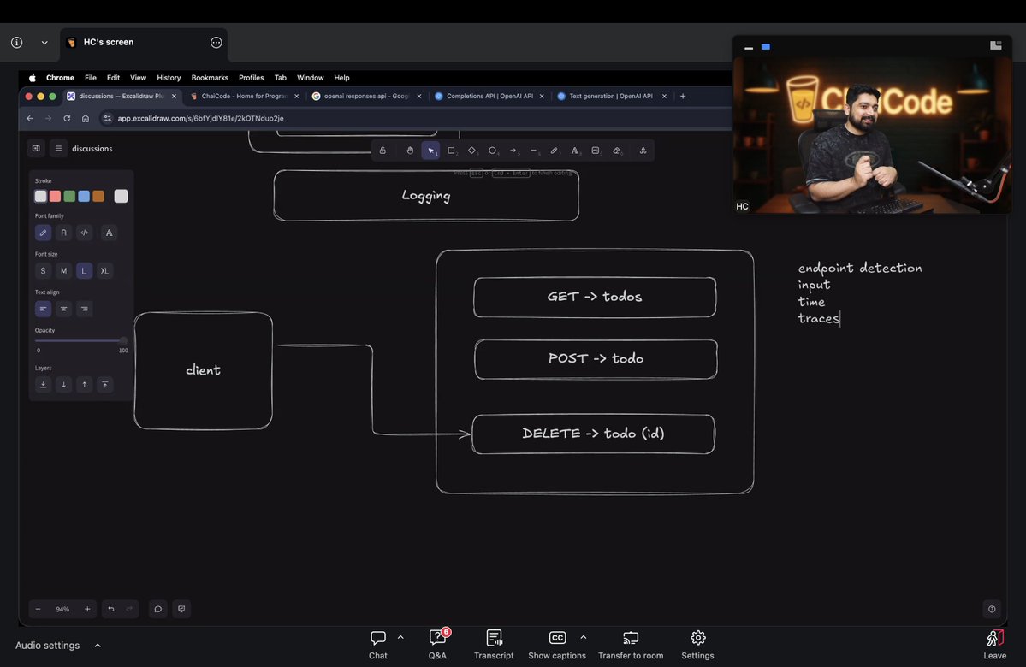
Task: Choose the hand-drawn font family
Action: coord(43,233)
